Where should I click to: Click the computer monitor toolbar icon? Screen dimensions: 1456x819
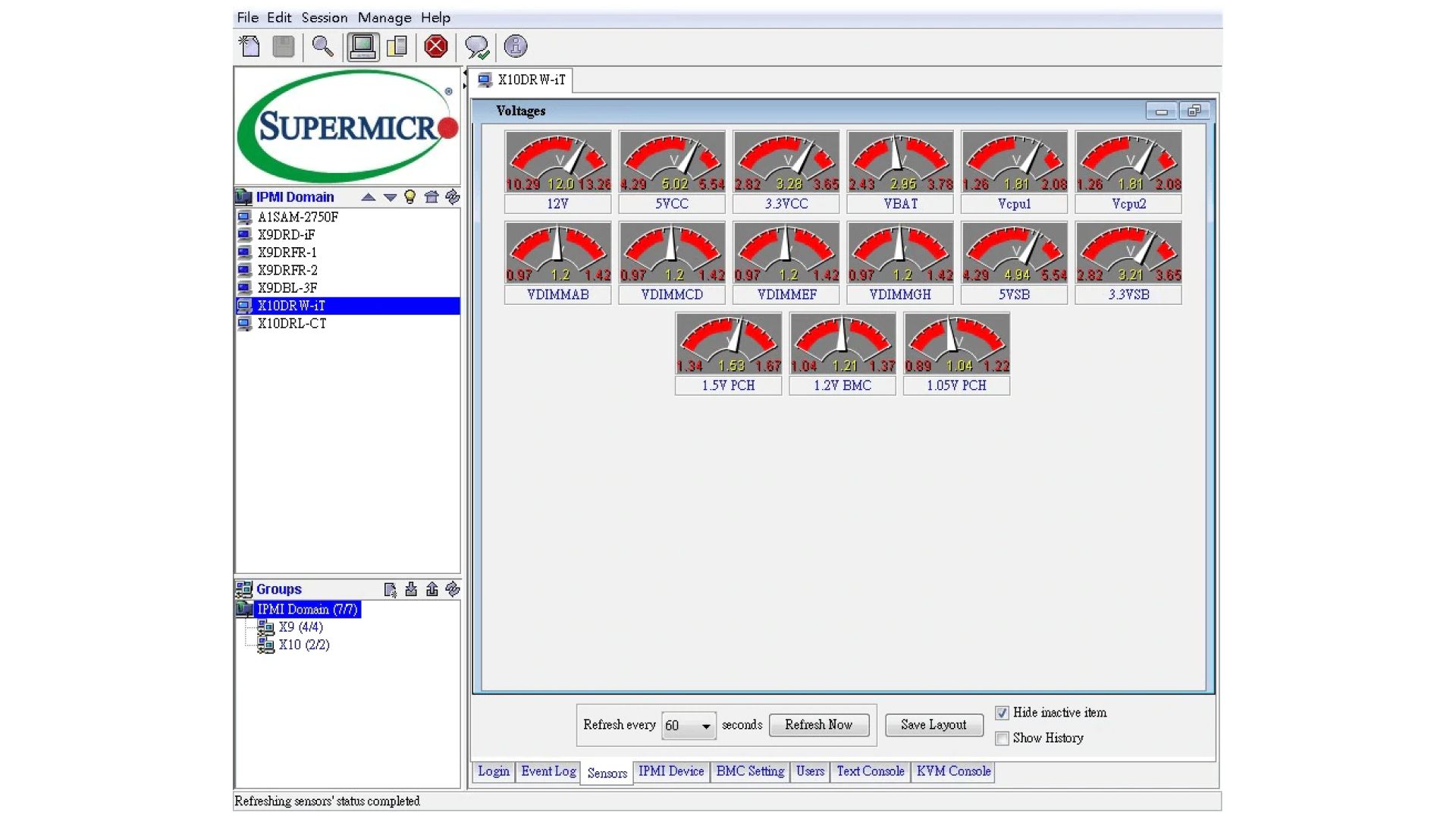coord(362,47)
